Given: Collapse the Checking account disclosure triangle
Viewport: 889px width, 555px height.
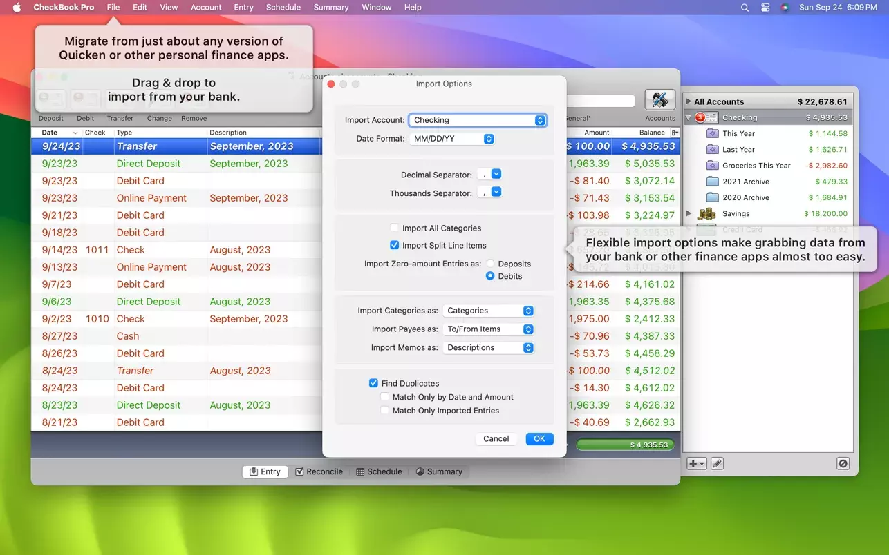Looking at the screenshot, I should pyautogui.click(x=689, y=118).
